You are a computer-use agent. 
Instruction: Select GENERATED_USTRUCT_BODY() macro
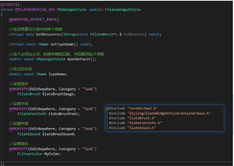[x=34, y=20]
